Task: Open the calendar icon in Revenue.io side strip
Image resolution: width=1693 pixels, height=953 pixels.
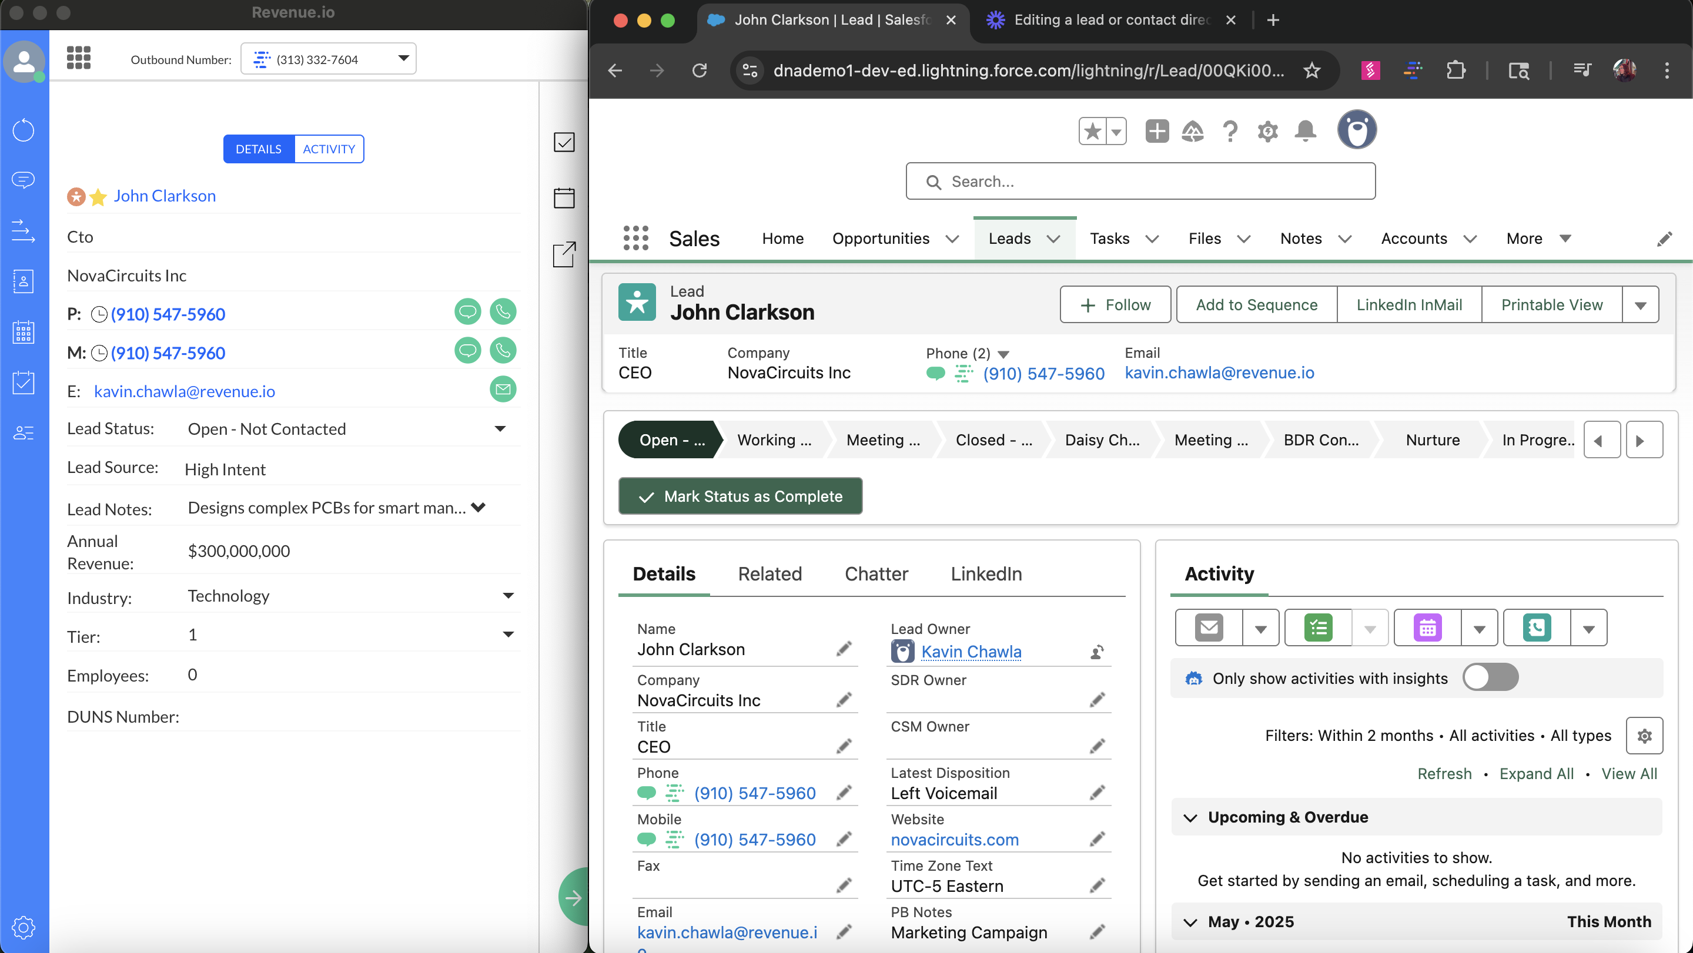Action: point(564,197)
